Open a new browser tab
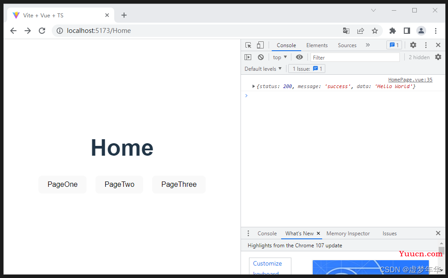This screenshot has width=448, height=278. click(124, 16)
